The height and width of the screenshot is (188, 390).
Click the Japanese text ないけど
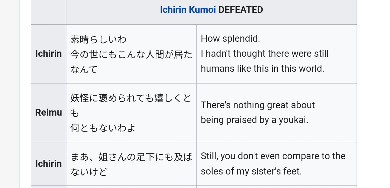89,172
